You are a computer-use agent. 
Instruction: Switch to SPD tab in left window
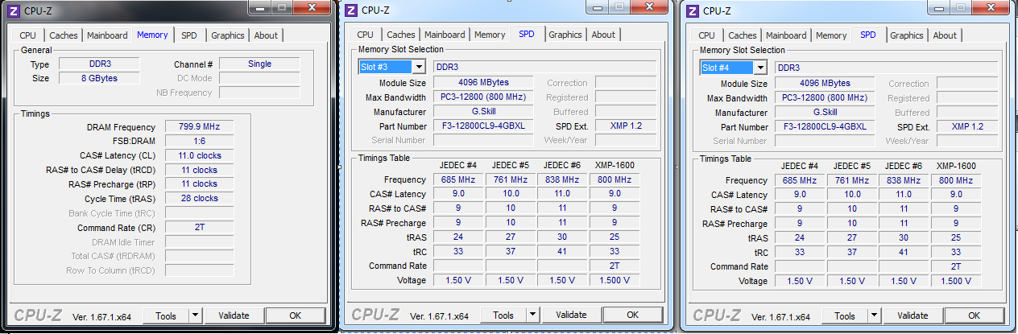pos(188,35)
